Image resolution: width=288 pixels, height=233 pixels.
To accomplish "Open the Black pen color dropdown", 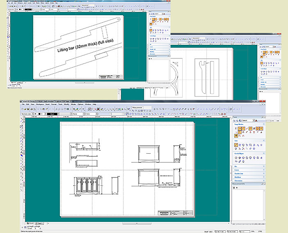I will click(59, 113).
